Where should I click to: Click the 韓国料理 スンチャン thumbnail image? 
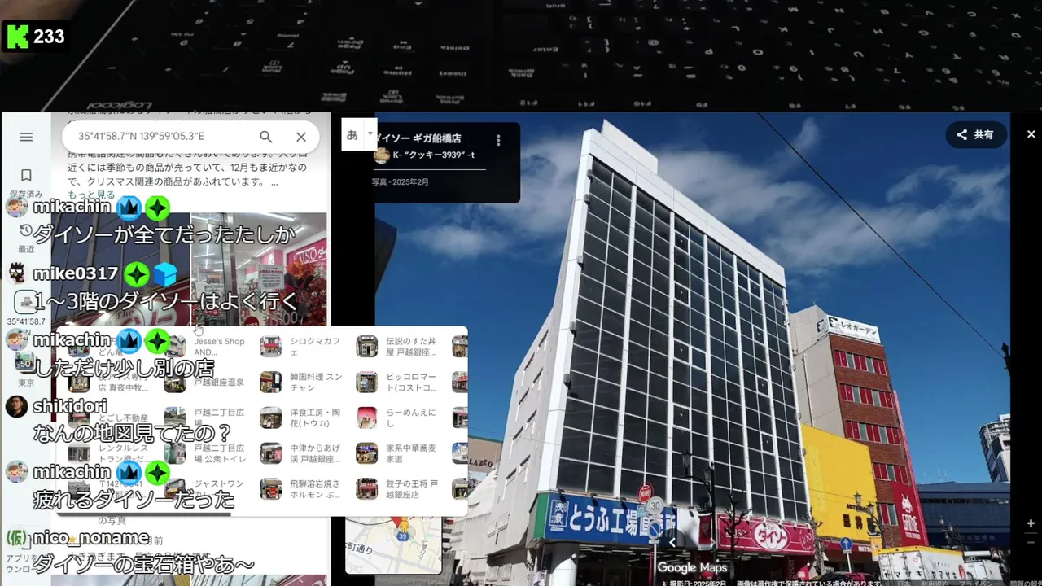270,382
